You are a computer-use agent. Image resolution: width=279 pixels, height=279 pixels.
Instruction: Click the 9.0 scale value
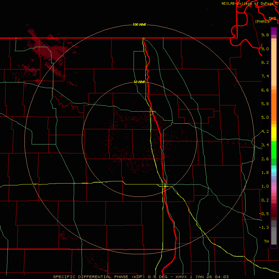pyautogui.click(x=265, y=49)
